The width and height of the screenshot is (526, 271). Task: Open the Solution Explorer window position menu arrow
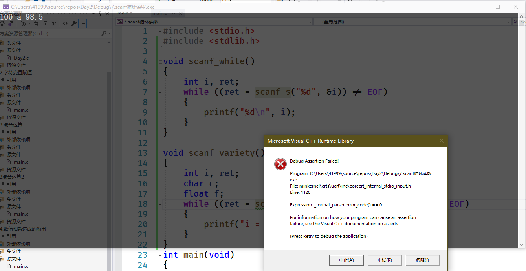94,13
